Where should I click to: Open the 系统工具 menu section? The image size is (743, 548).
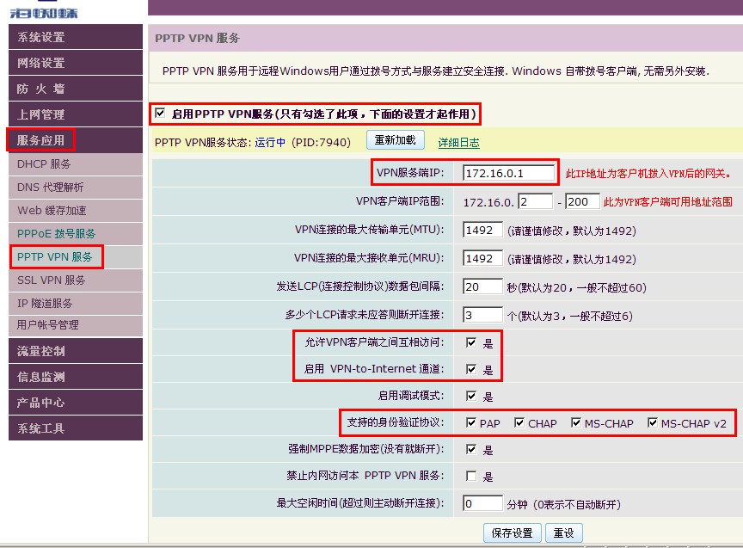pos(76,428)
